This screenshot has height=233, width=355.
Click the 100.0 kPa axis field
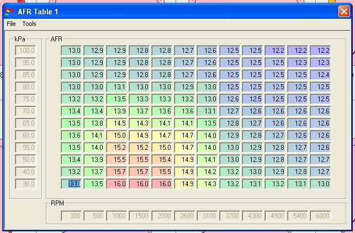click(x=26, y=51)
